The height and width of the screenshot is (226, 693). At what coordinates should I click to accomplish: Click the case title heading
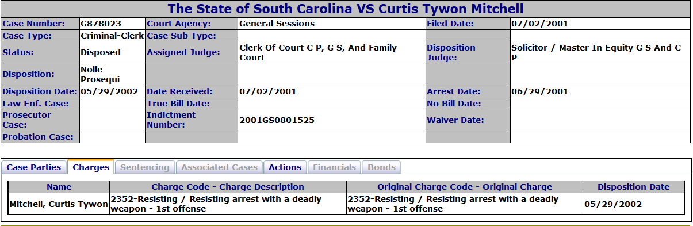coord(346,9)
